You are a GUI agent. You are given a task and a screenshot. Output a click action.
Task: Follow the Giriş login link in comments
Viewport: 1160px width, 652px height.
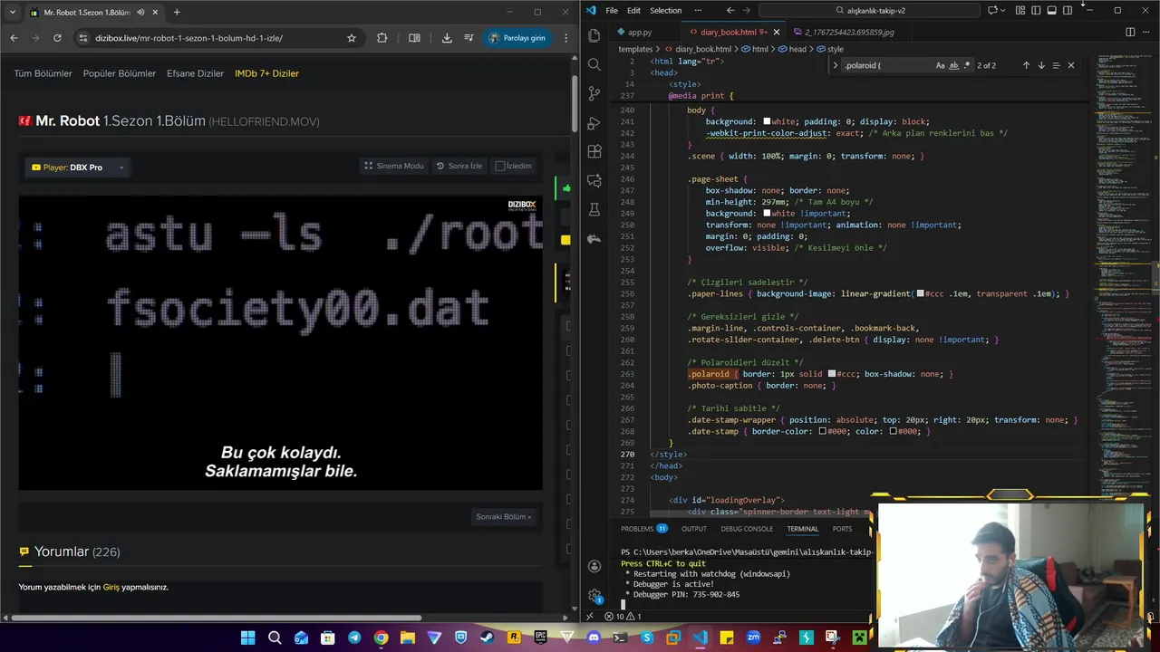click(x=111, y=587)
